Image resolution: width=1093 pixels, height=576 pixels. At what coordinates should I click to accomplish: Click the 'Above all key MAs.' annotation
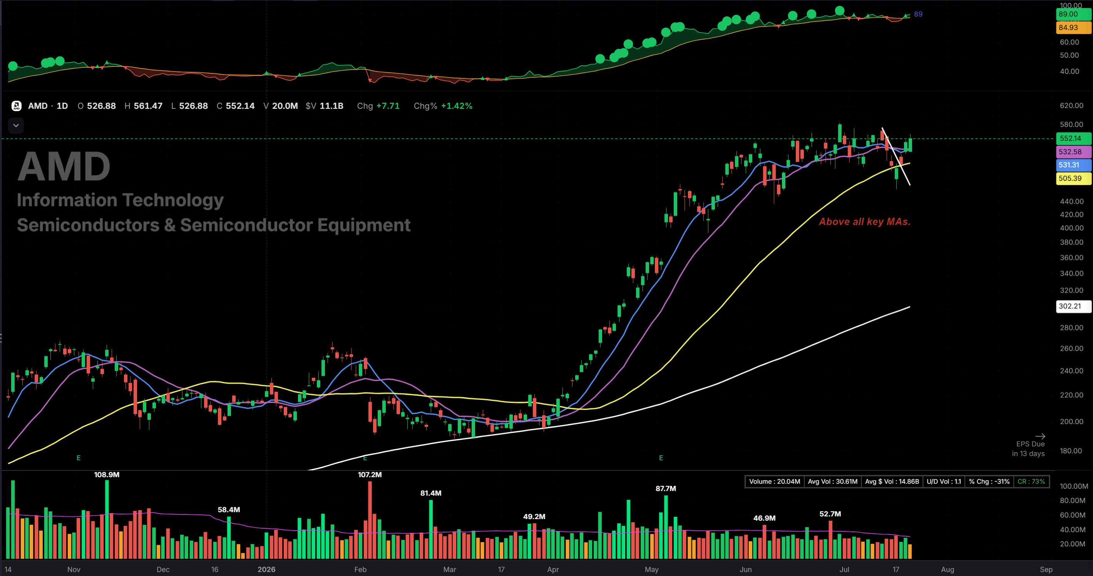tap(865, 221)
